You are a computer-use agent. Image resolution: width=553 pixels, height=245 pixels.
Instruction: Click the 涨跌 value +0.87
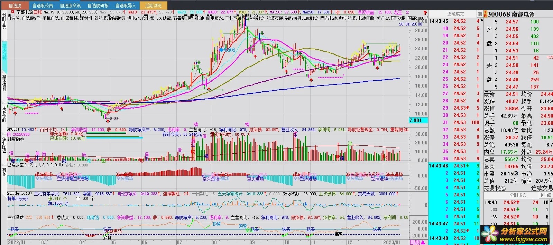click(x=512, y=101)
